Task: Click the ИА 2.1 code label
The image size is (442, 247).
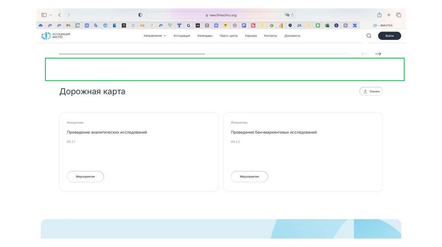Action: (x=71, y=142)
